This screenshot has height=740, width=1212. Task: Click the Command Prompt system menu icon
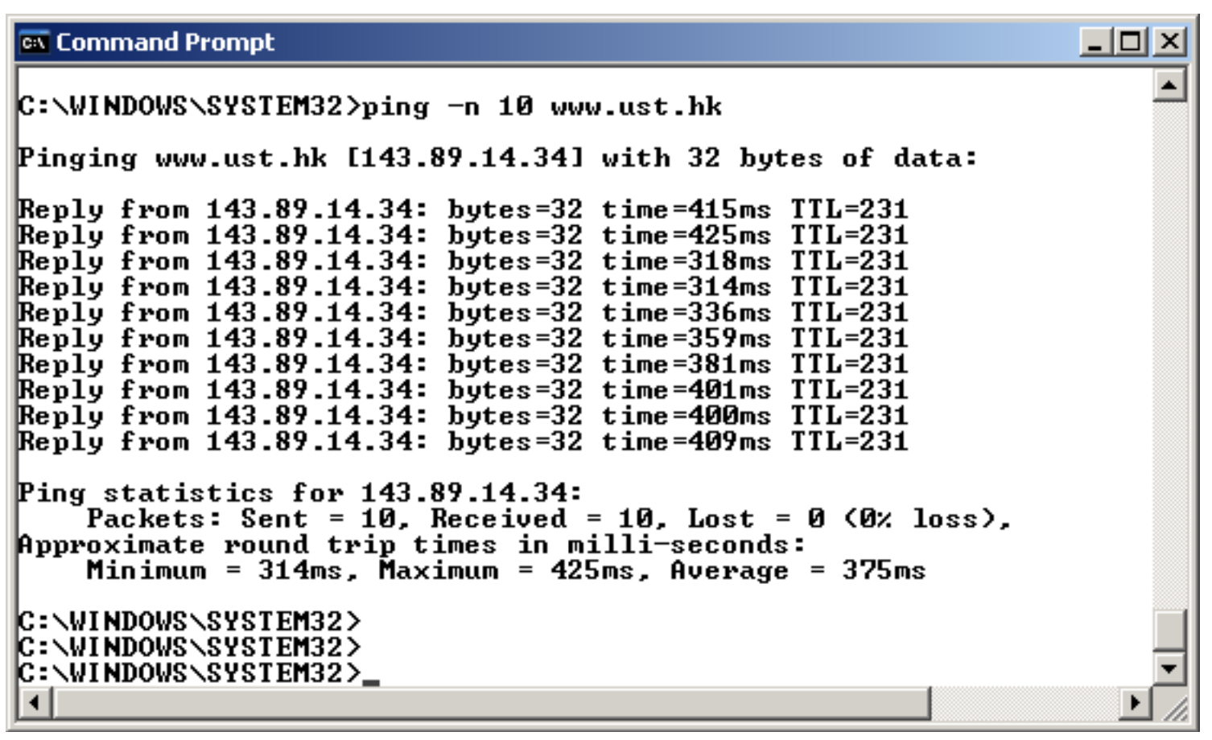pos(35,43)
